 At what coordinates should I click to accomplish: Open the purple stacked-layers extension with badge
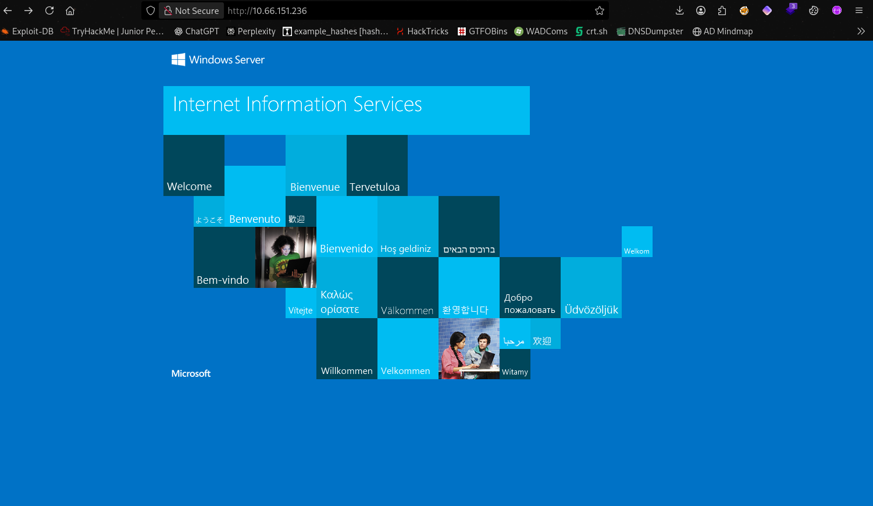(790, 10)
